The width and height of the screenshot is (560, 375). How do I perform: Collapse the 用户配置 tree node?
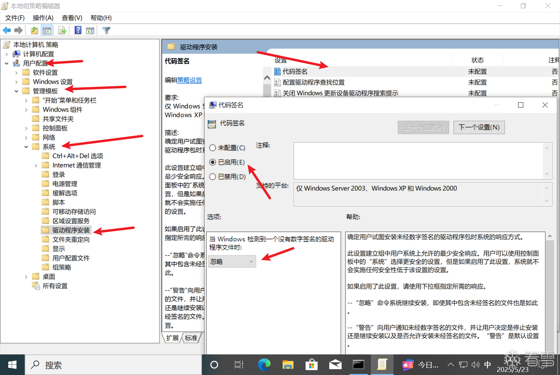(7, 63)
